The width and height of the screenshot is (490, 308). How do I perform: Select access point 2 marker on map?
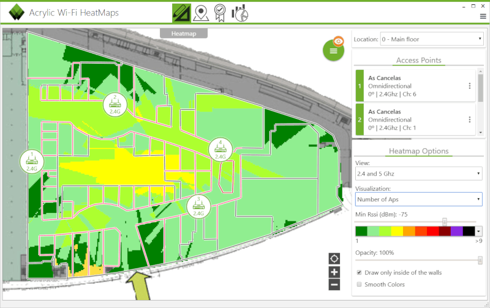pos(115,104)
